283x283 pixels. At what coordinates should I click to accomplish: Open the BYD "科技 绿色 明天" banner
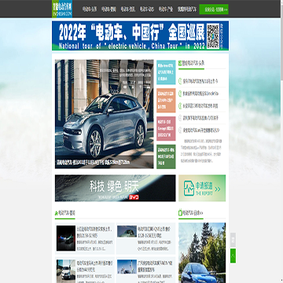point(116,188)
